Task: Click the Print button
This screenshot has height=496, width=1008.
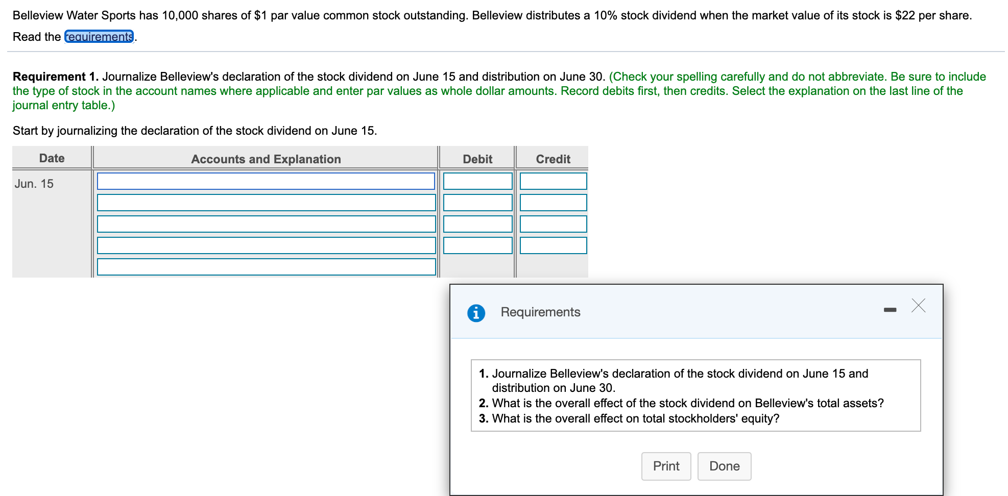Action: tap(666, 466)
